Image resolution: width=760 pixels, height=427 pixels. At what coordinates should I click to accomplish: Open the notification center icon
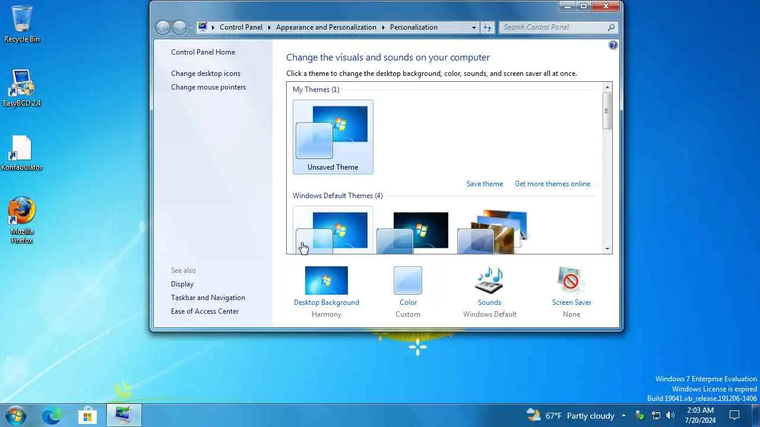(734, 415)
